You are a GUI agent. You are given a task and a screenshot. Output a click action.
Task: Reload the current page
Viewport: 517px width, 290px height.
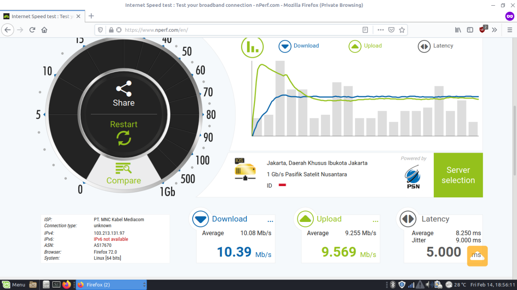coord(32,30)
